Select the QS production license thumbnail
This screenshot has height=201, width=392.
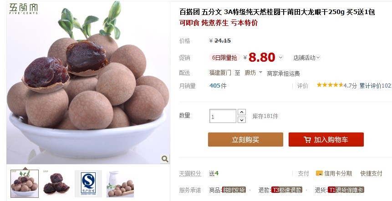88,184
